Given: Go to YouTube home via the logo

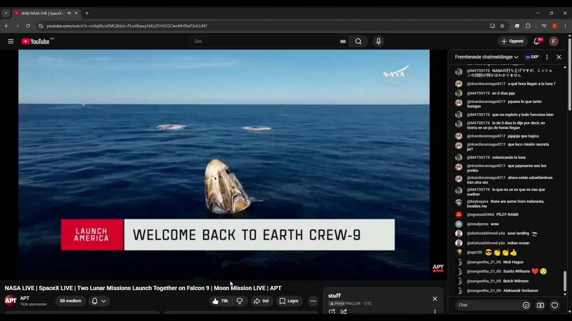Looking at the screenshot, I should click(35, 41).
